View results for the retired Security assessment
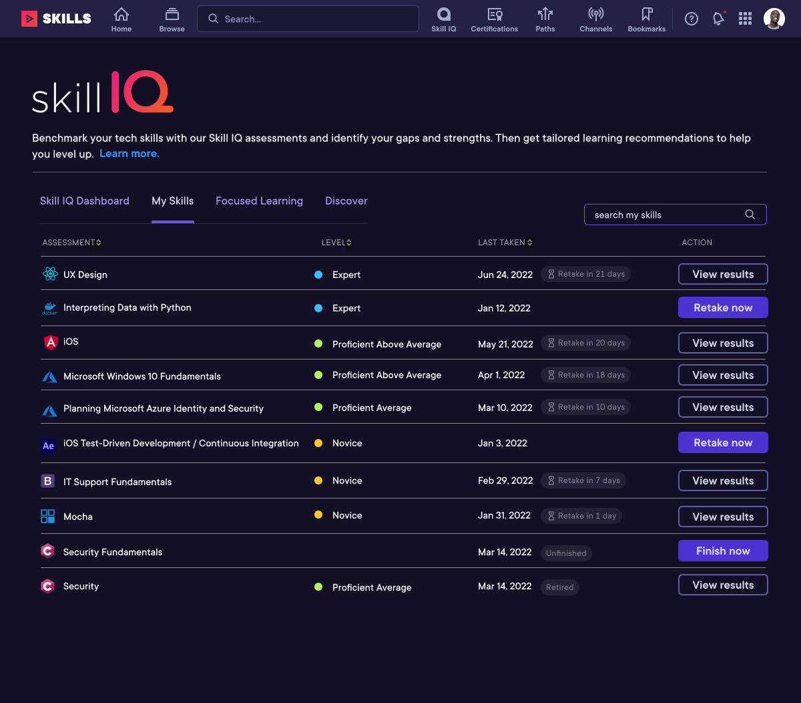This screenshot has height=703, width=801. pyautogui.click(x=723, y=585)
